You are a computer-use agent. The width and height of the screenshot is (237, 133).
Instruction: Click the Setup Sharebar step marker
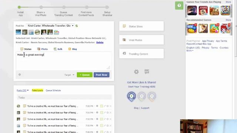(107, 7)
